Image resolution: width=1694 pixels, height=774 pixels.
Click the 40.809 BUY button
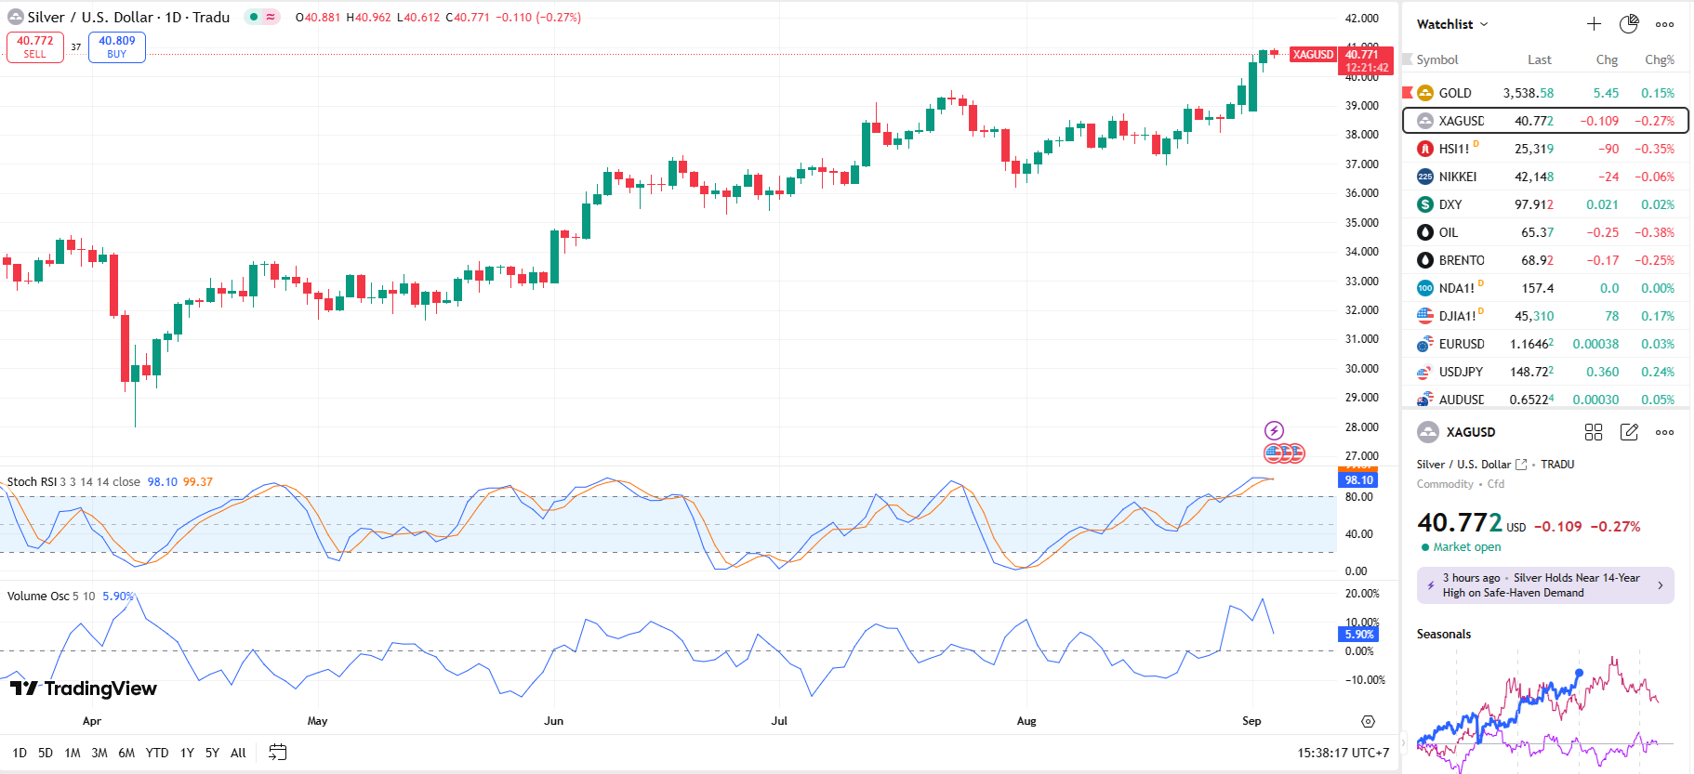point(117,47)
